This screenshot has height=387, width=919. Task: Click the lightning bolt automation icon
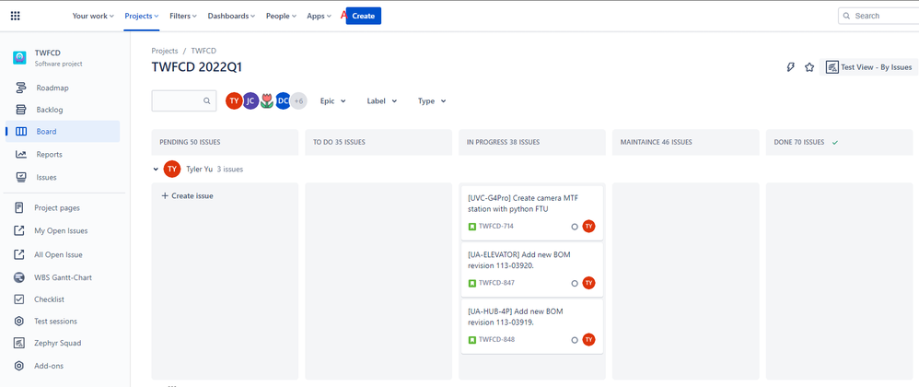pos(790,67)
